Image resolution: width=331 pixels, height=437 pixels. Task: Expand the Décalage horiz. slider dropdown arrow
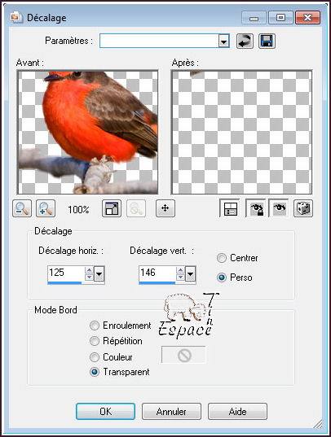click(99, 274)
